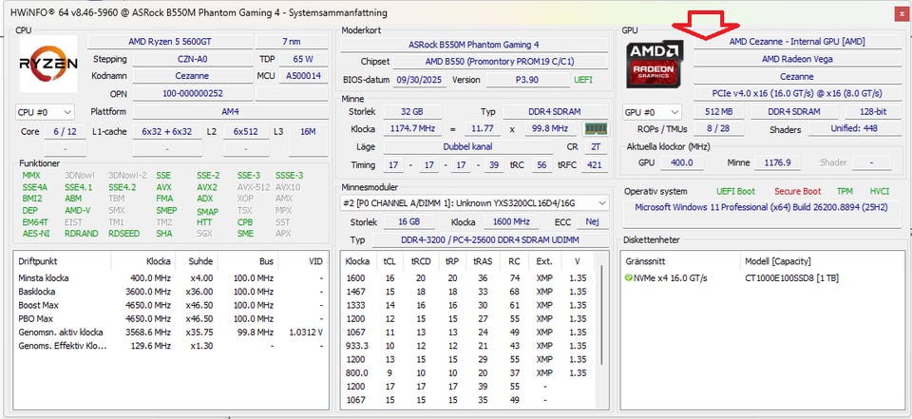Image resolution: width=912 pixels, height=419 pixels.
Task: Click the A500014 MCU value
Action: click(x=302, y=76)
